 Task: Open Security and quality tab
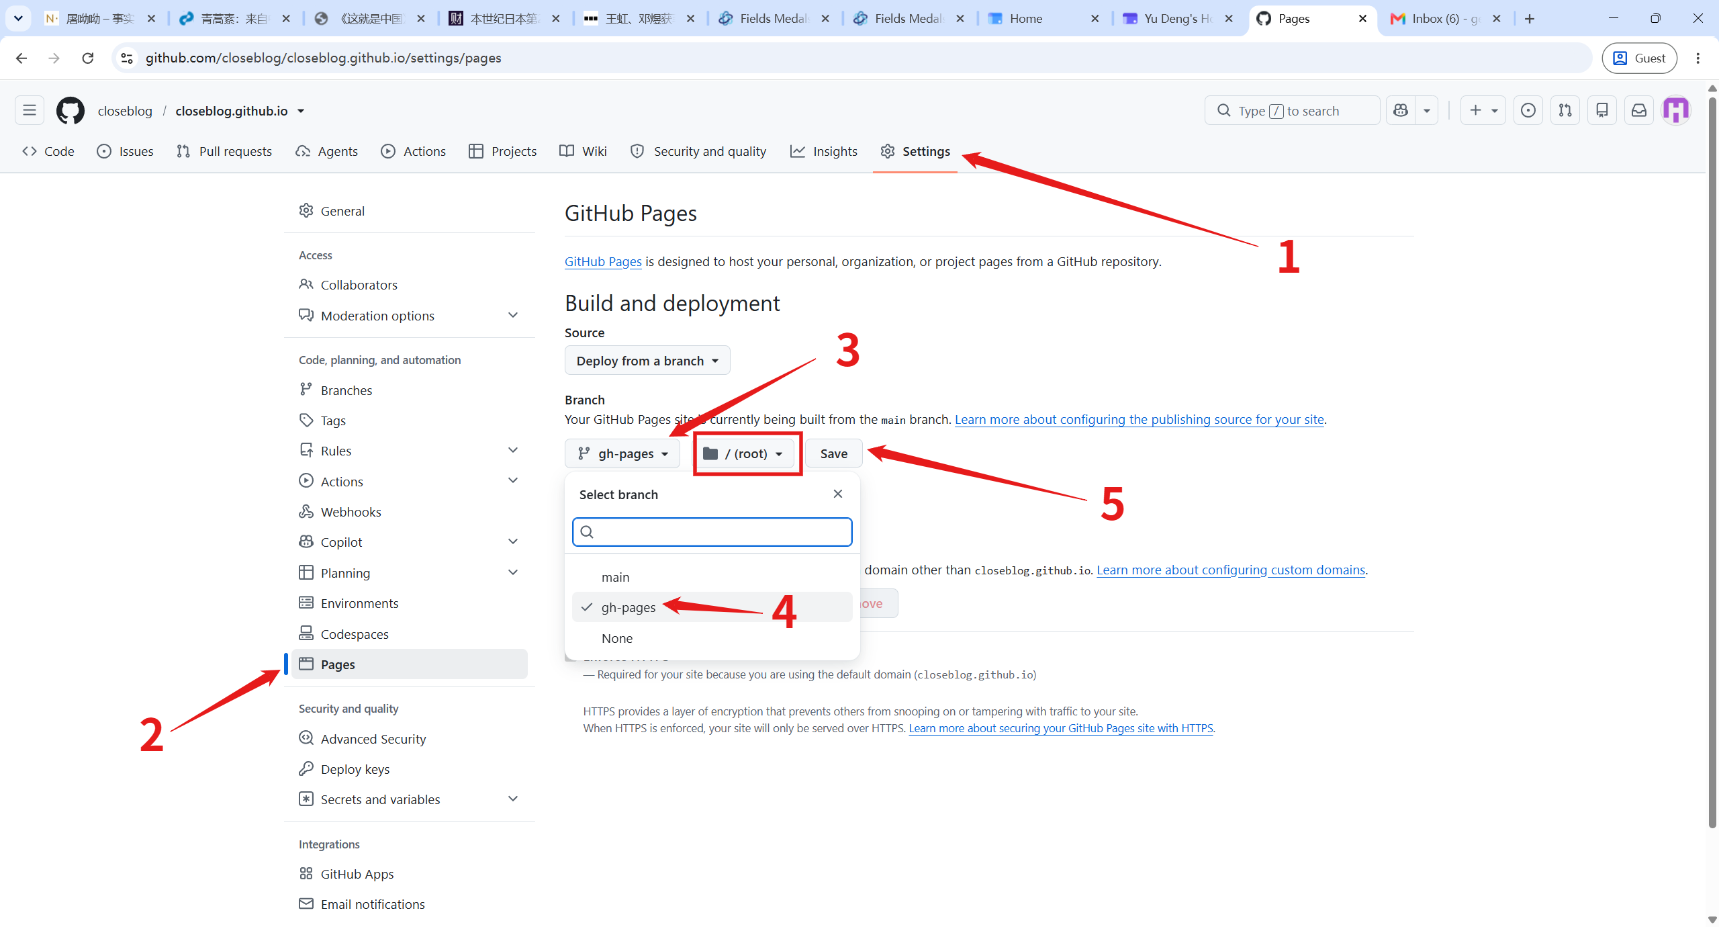[x=699, y=151]
